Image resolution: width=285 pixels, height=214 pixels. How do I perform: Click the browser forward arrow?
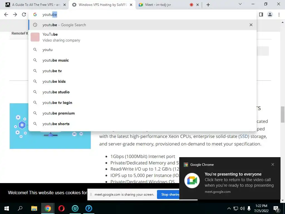[x=15, y=14]
